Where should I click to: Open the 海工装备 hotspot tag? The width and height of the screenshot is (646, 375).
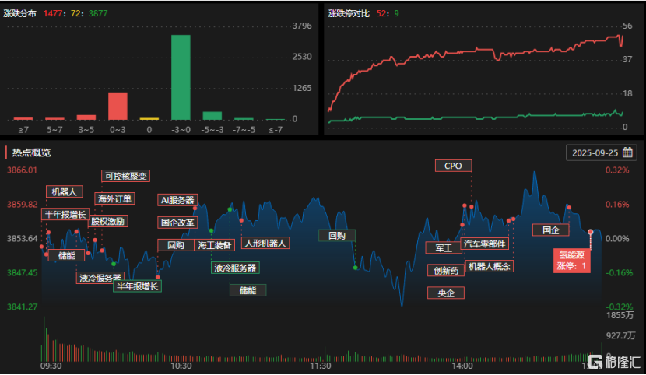click(x=215, y=245)
